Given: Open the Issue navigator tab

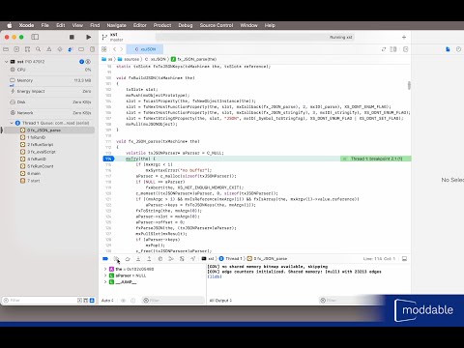Looking at the screenshot, I should [x=49, y=49].
